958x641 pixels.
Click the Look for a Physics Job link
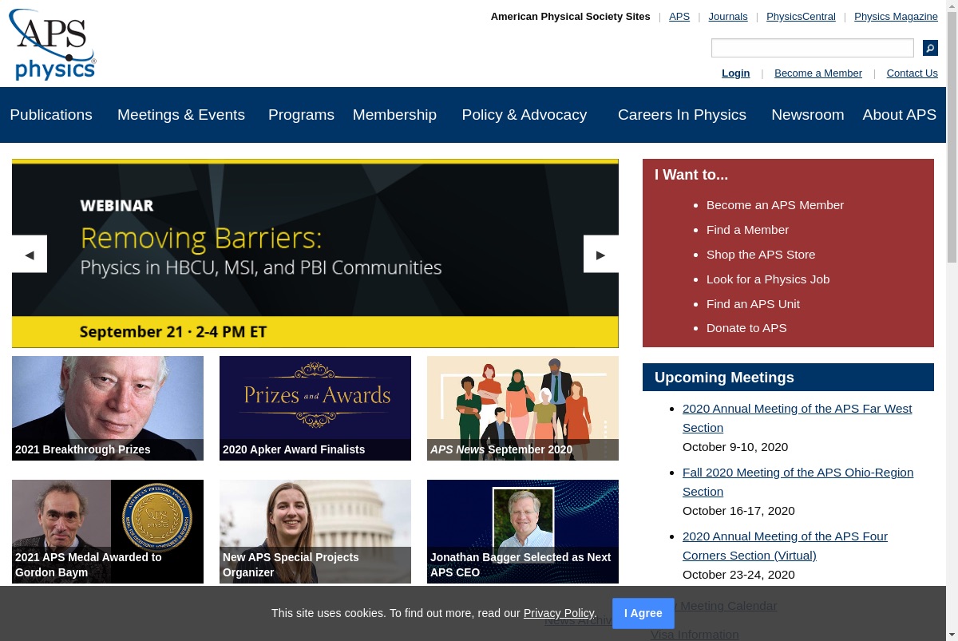768,279
